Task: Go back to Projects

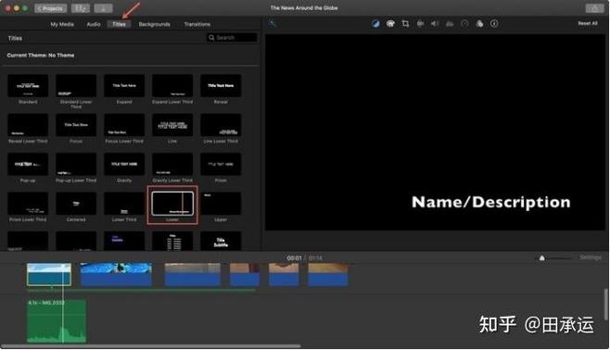Action: [51, 8]
